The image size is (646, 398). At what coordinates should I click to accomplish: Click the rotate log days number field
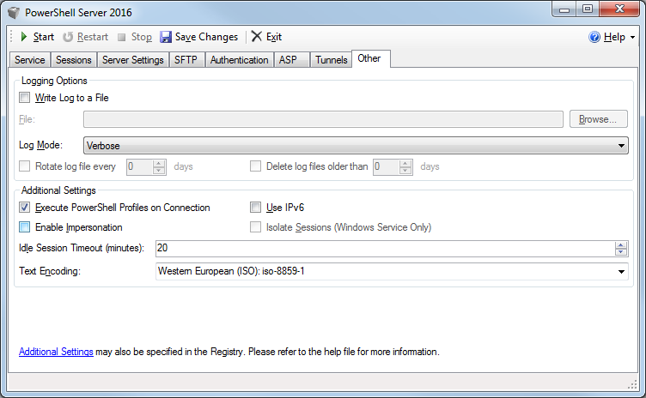(140, 166)
